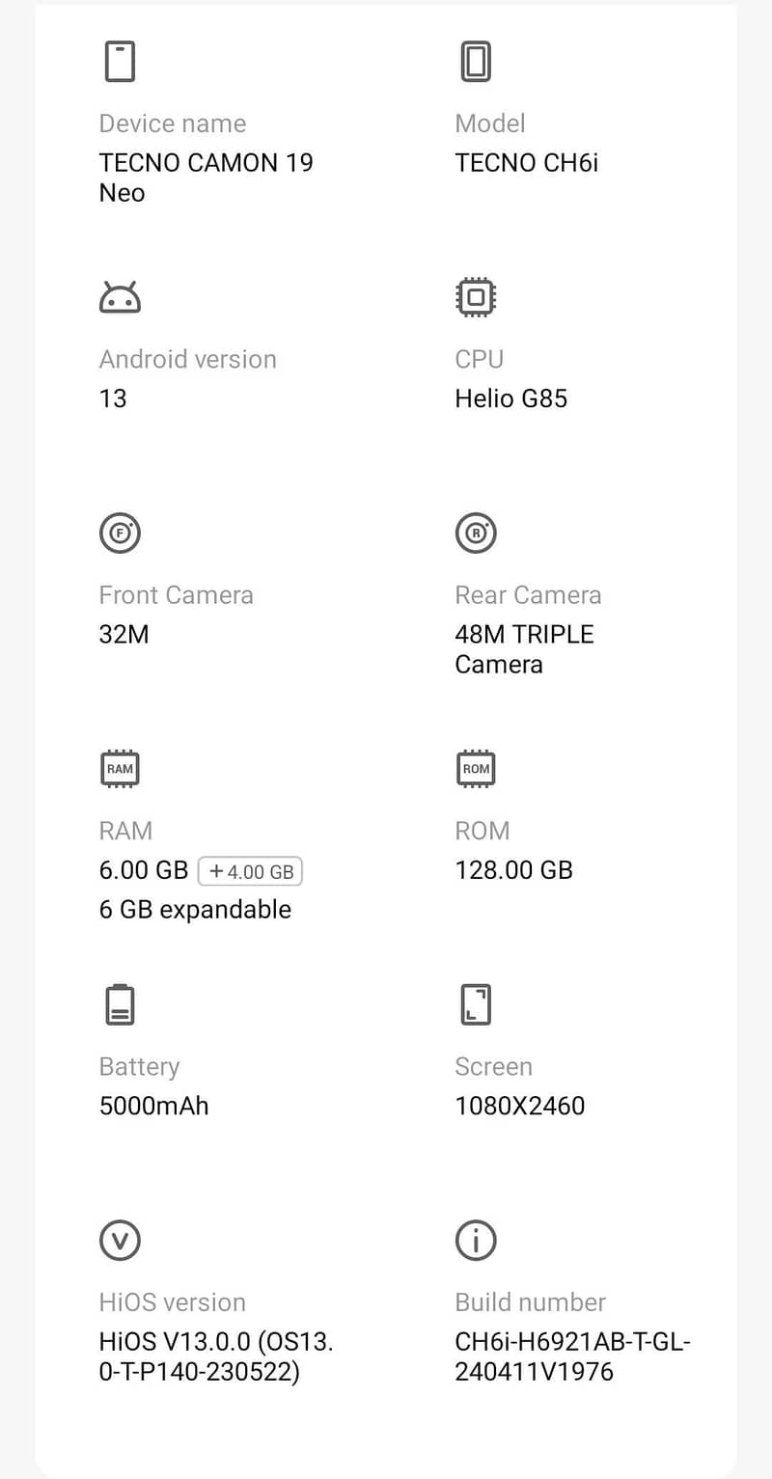Tap the HiOS version V icon
The width and height of the screenshot is (772, 1479).
120,1240
